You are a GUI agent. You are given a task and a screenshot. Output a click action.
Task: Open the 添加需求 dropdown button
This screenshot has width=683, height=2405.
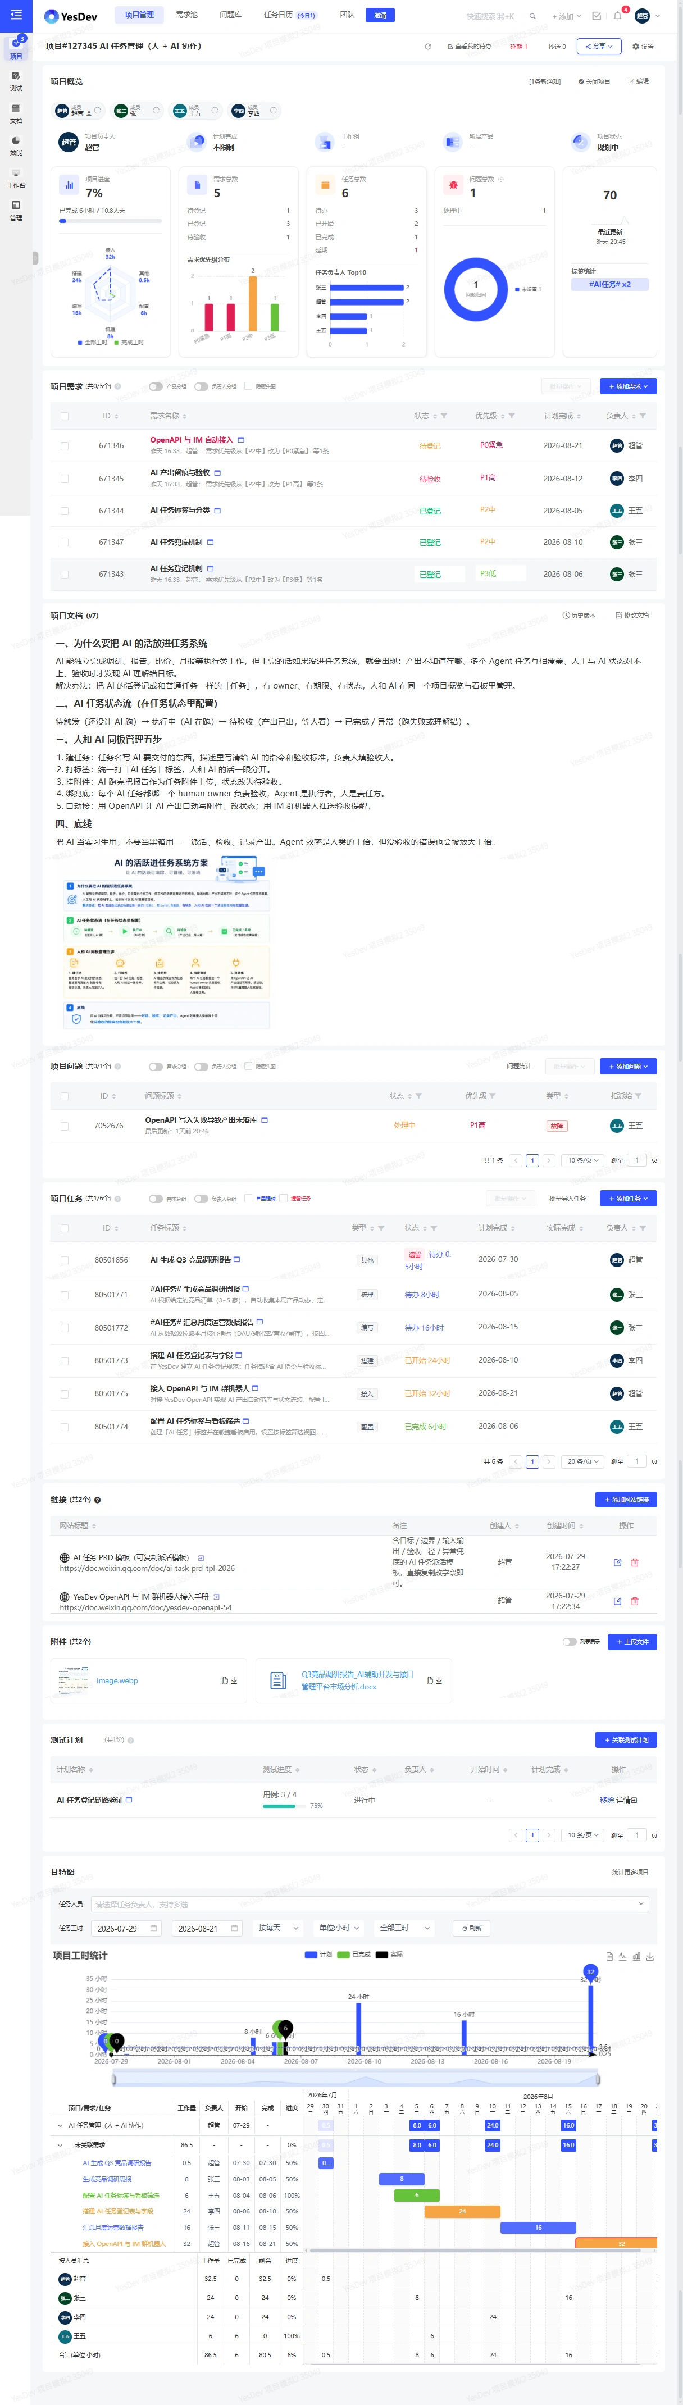[x=629, y=386]
